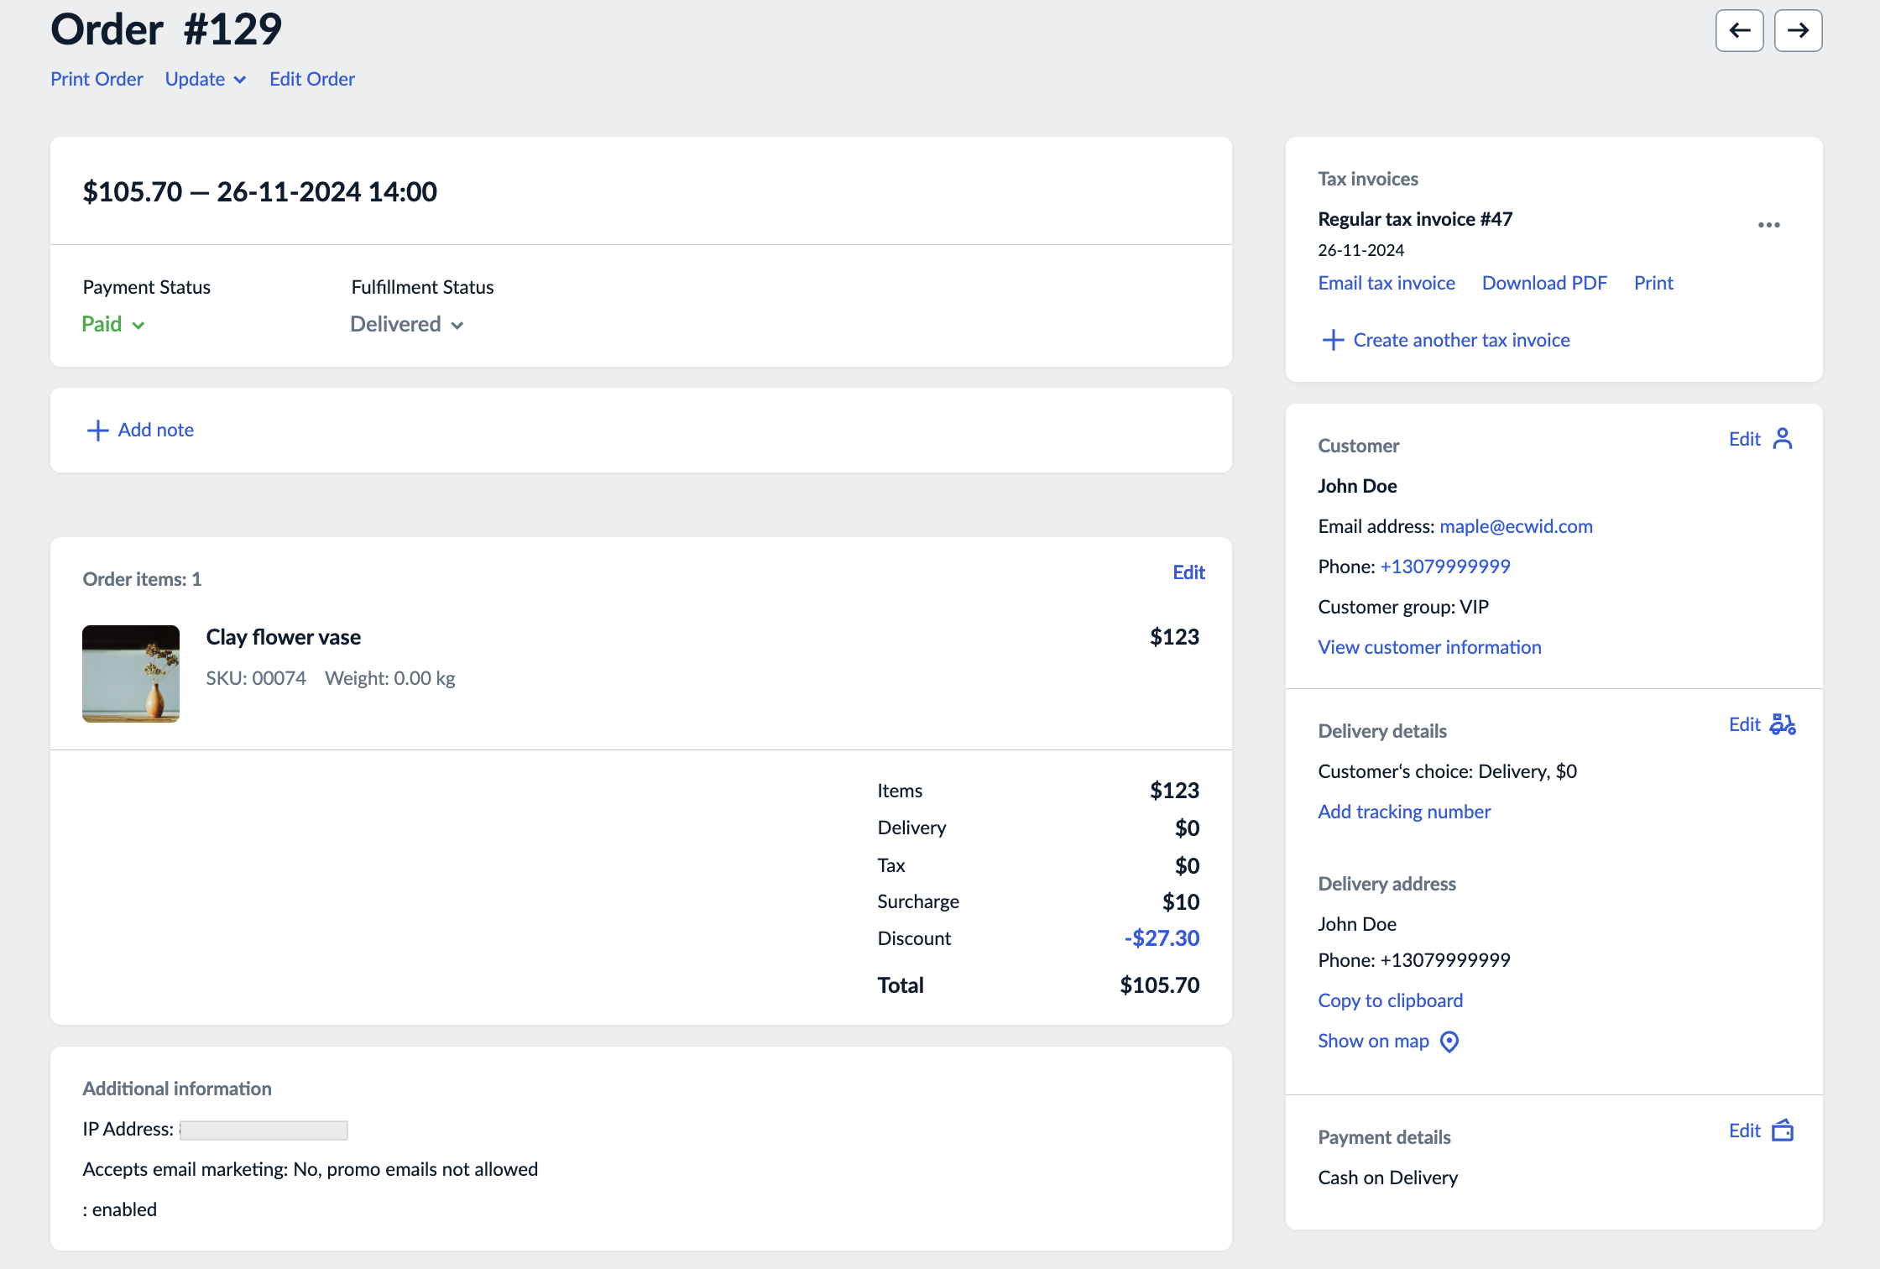Open View customer information link
Image resolution: width=1880 pixels, height=1269 pixels.
tap(1429, 647)
